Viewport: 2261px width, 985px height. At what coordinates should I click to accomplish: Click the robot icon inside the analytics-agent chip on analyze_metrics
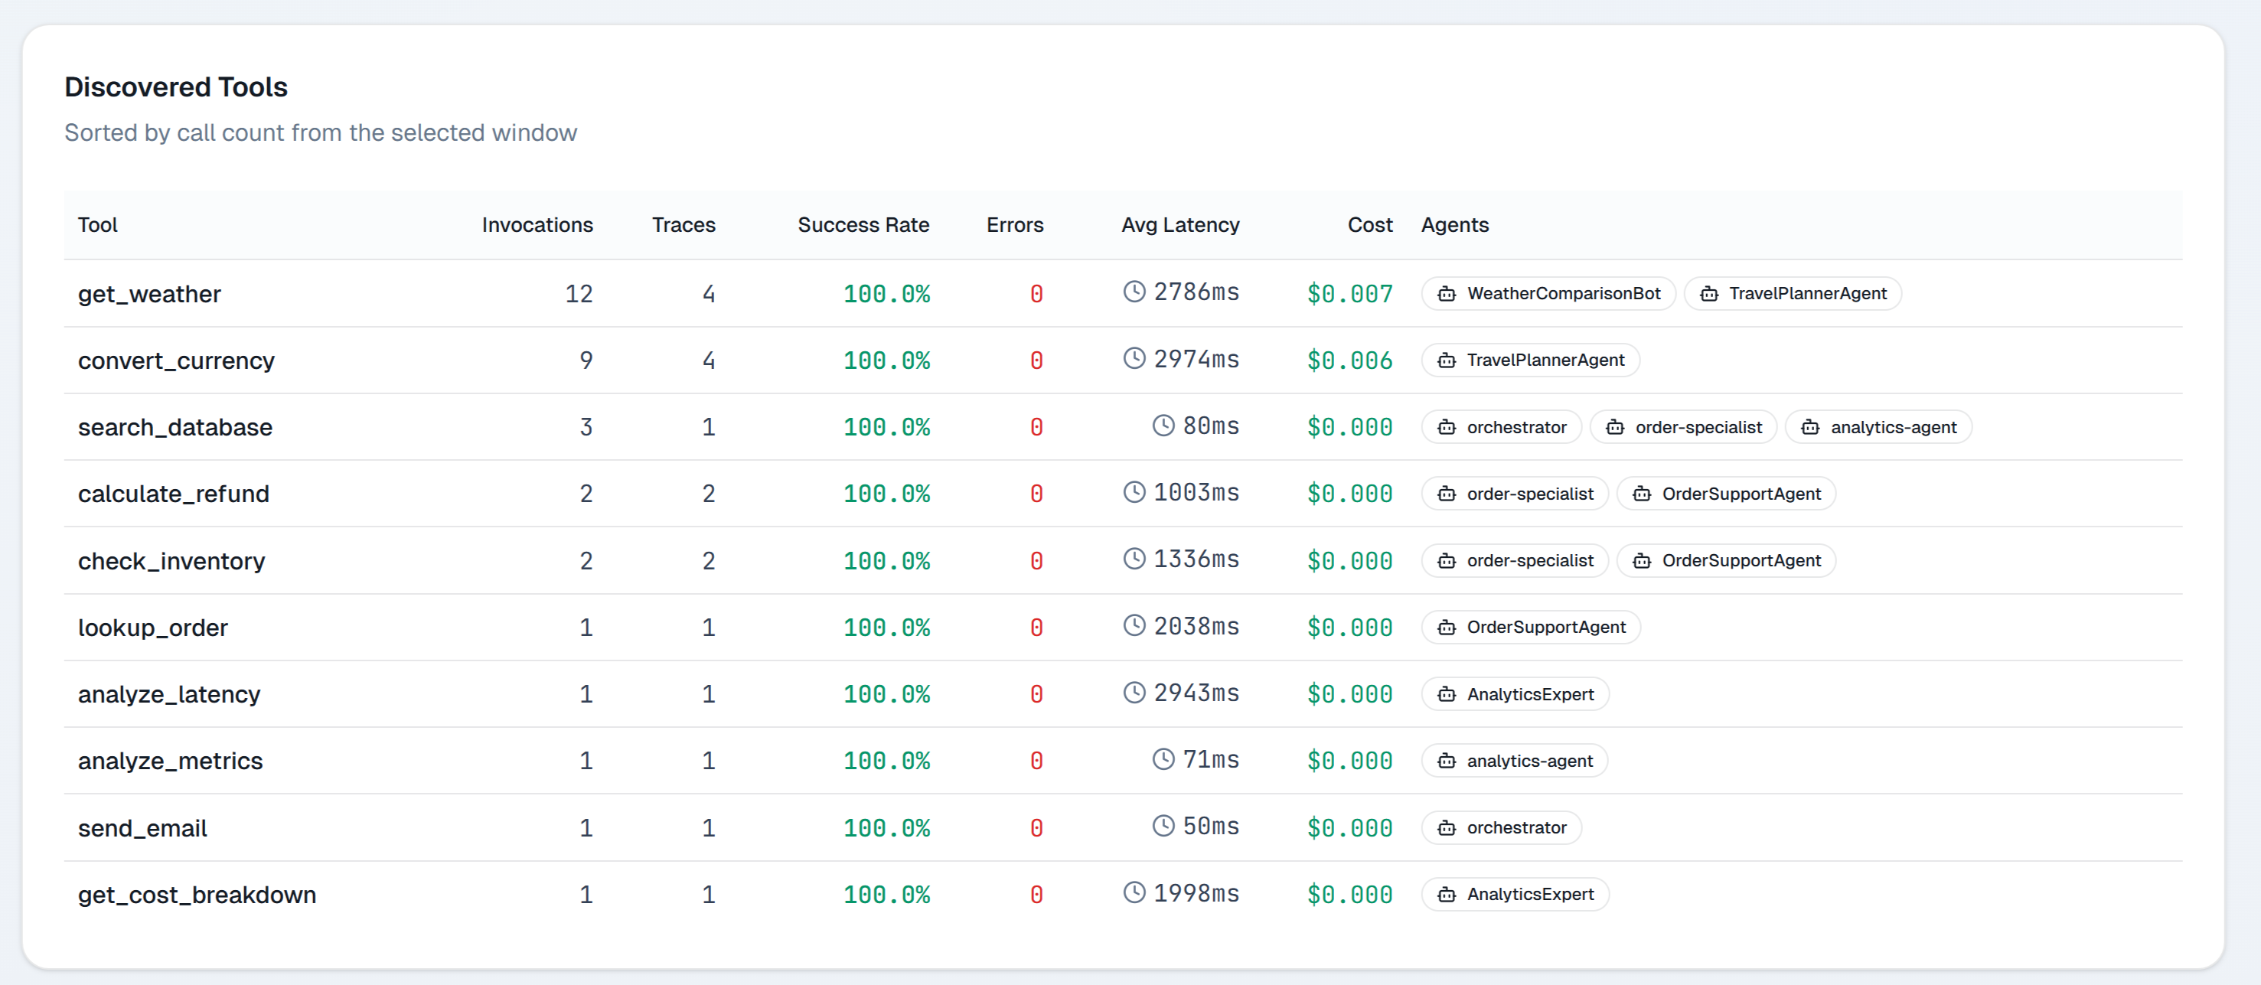coord(1445,761)
